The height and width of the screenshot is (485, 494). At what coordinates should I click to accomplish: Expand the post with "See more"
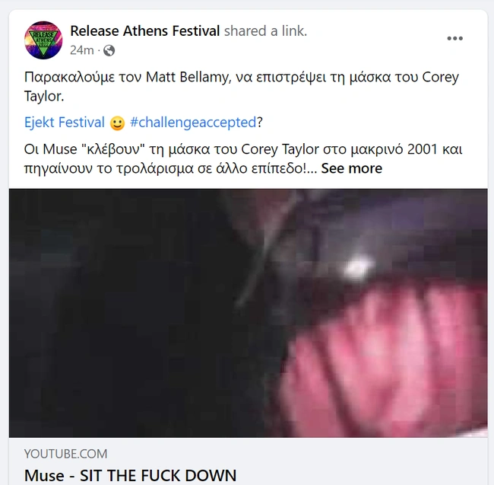pyautogui.click(x=351, y=168)
